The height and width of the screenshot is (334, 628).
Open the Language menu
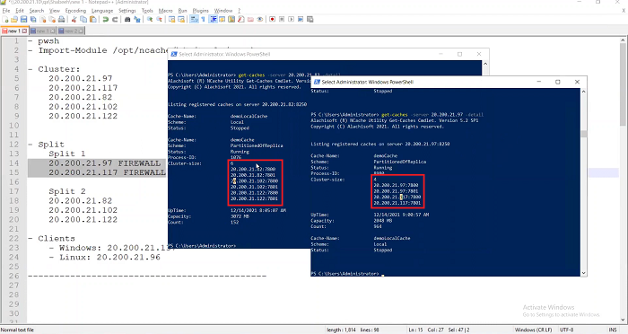[102, 11]
